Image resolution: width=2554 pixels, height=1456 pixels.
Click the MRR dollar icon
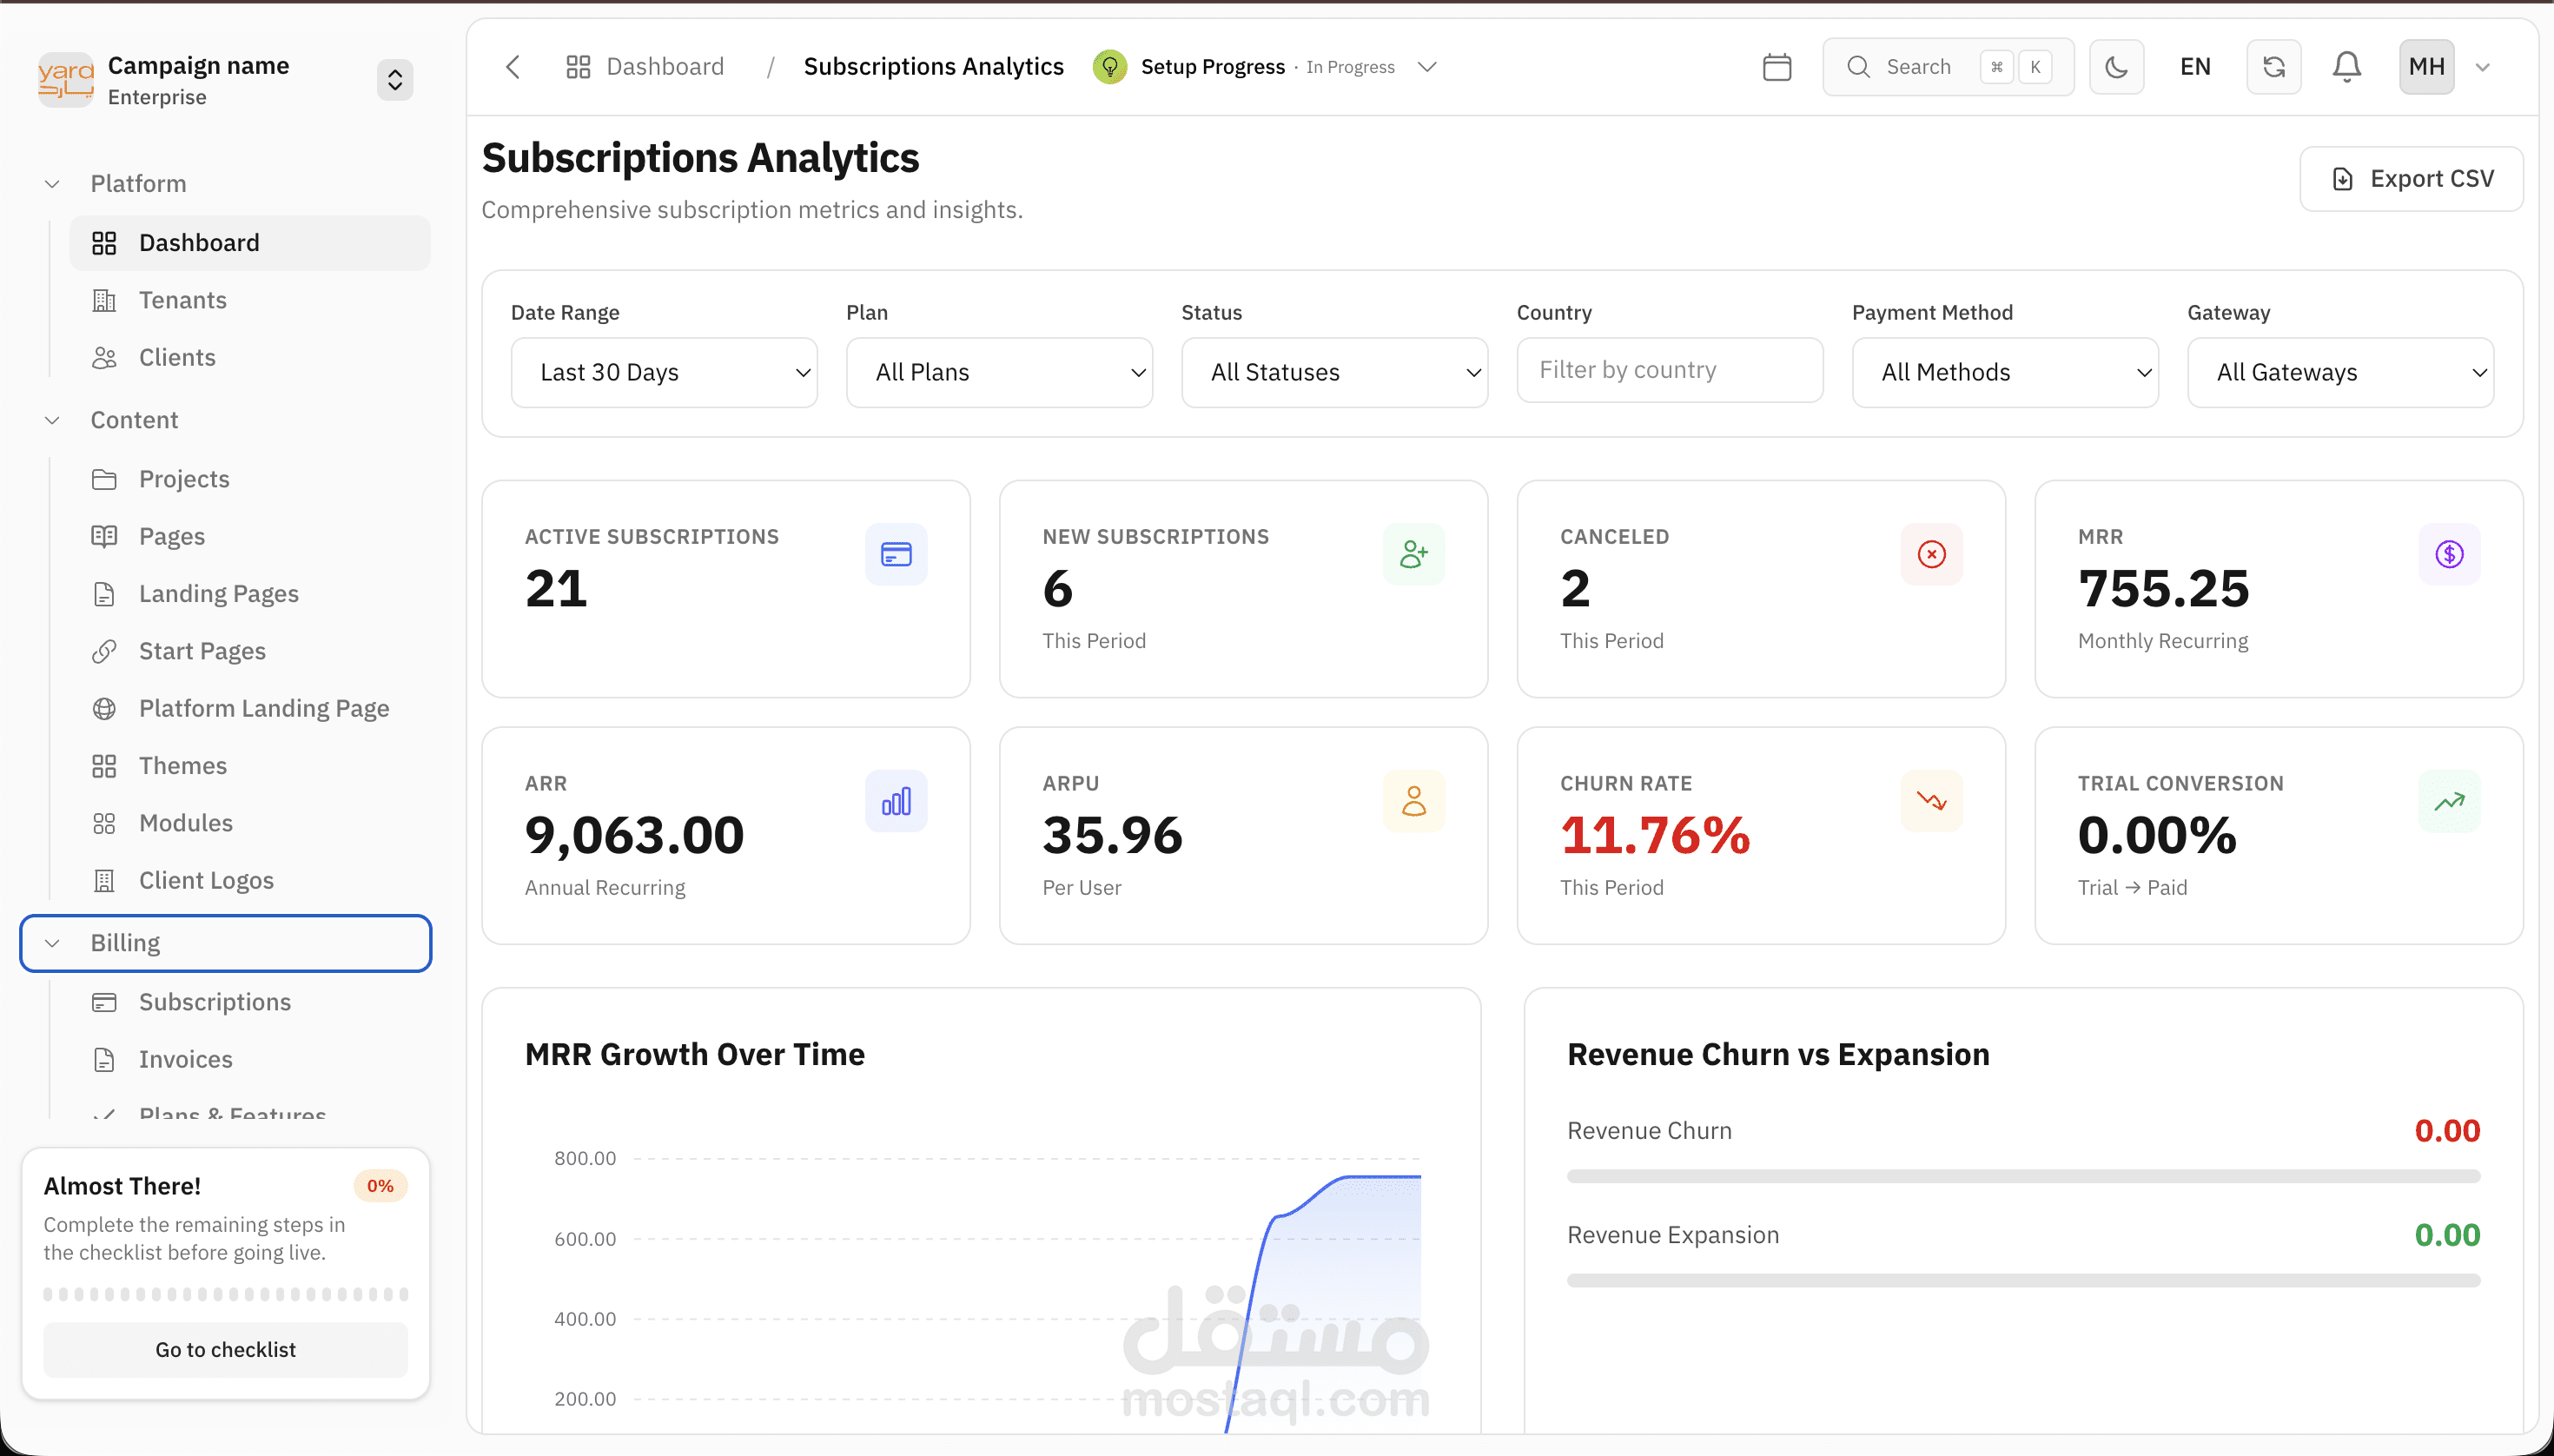[x=2448, y=554]
